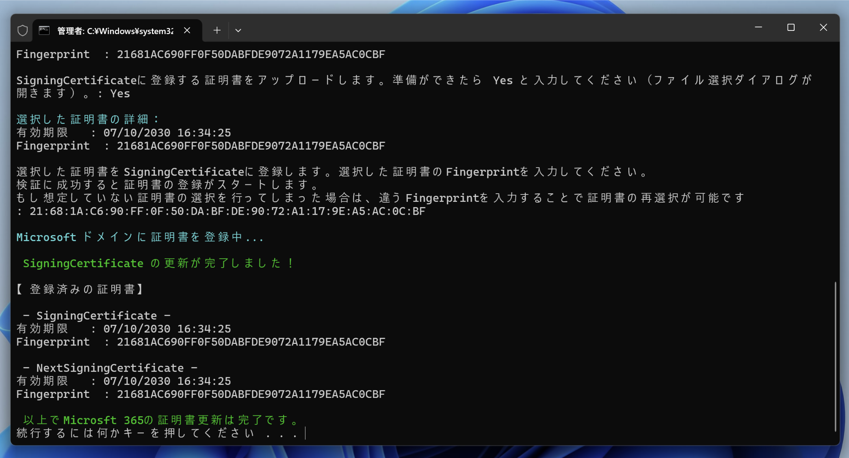Click the Fingerprint line under NextSigningCertificate
The width and height of the screenshot is (849, 458).
pos(201,394)
